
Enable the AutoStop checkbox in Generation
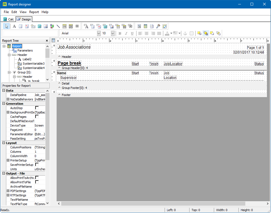pos(37,108)
